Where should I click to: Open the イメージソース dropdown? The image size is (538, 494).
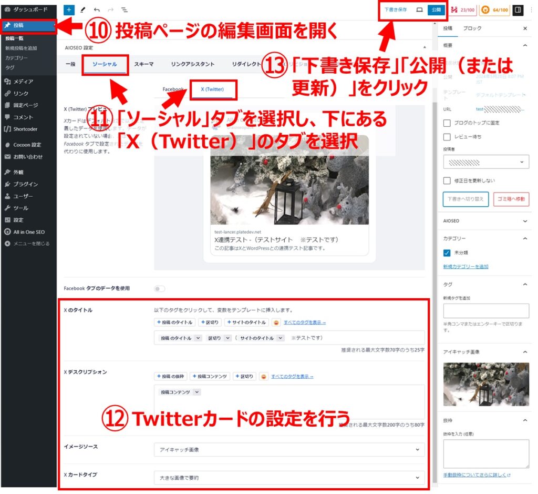(288, 450)
